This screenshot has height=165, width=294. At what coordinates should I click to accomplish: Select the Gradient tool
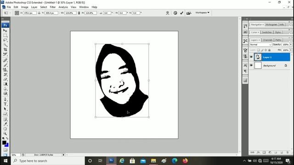[5, 84]
